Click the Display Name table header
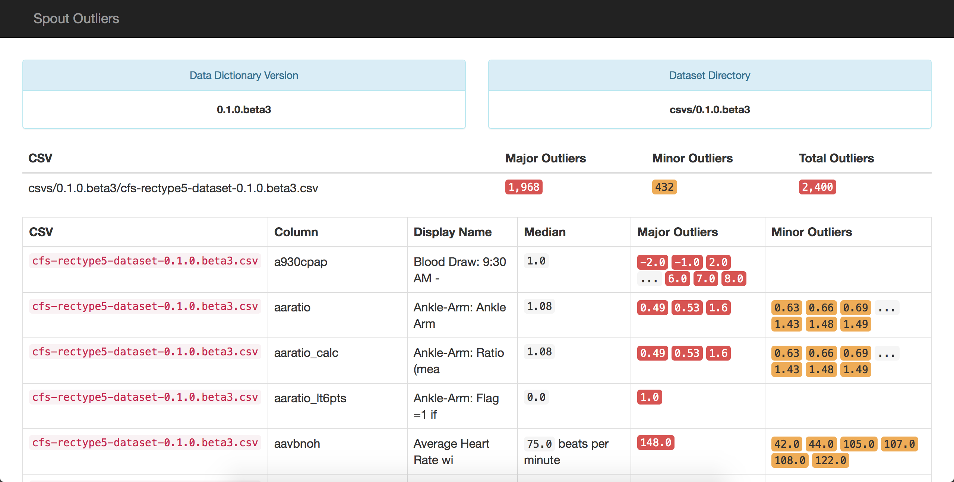The width and height of the screenshot is (954, 482). (x=452, y=232)
